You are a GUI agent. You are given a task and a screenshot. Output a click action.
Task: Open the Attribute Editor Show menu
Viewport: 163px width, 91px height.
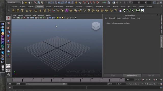pyautogui.click(x=133, y=18)
